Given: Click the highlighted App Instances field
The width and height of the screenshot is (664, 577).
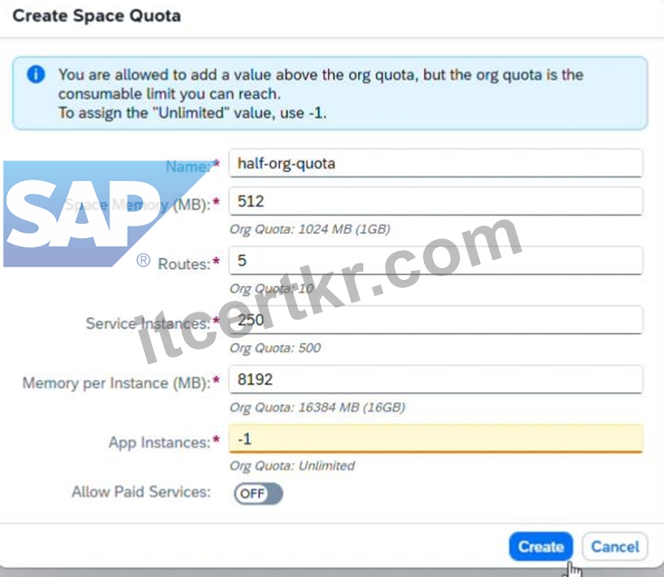Looking at the screenshot, I should (x=436, y=439).
